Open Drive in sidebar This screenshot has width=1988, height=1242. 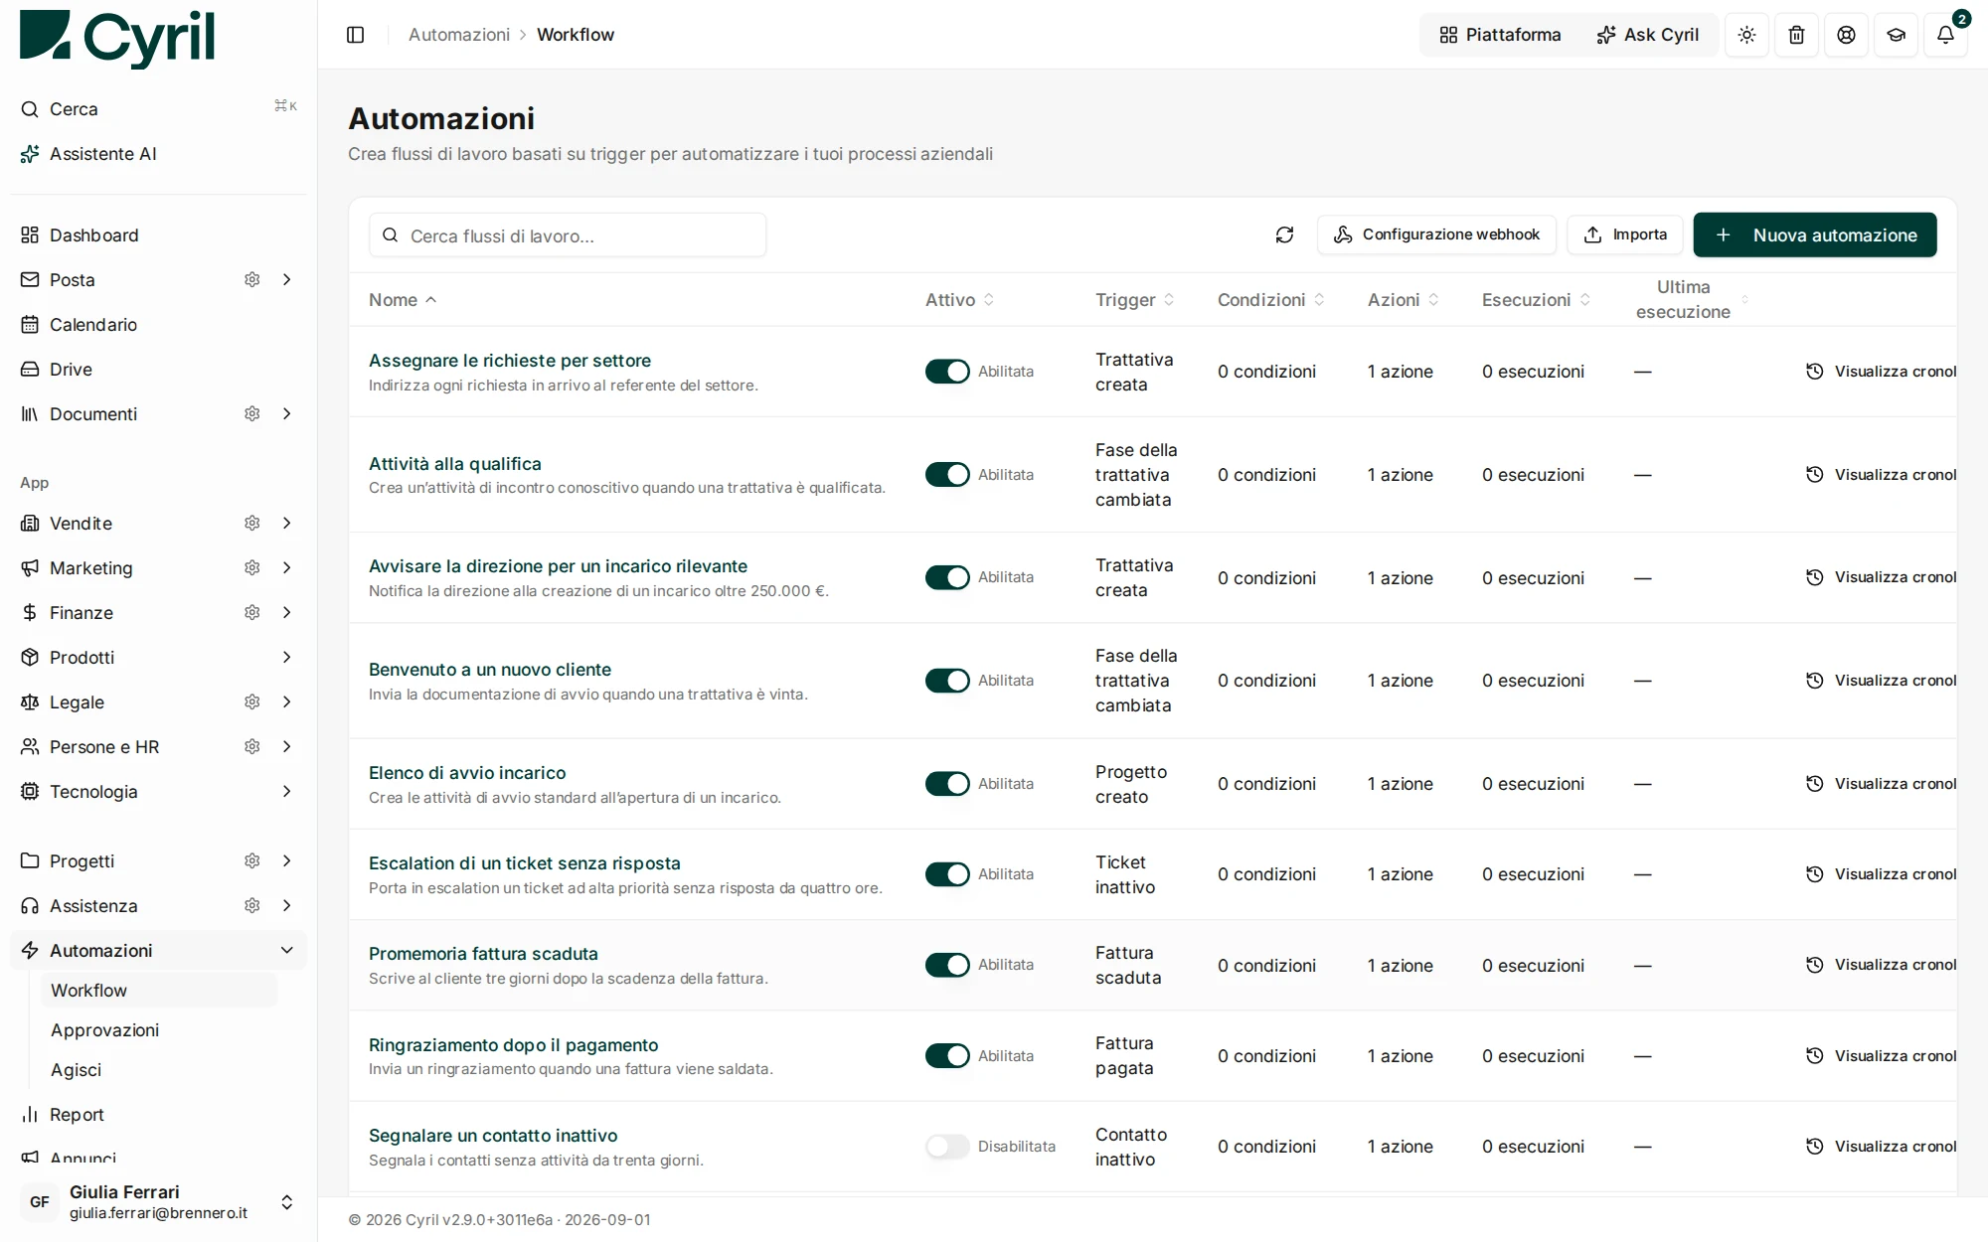pos(159,369)
